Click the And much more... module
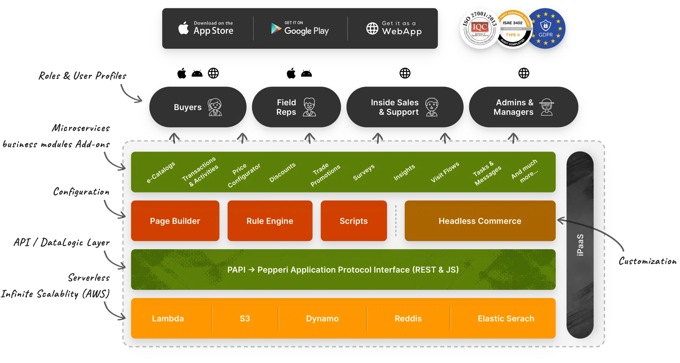680x363 pixels. point(525,171)
